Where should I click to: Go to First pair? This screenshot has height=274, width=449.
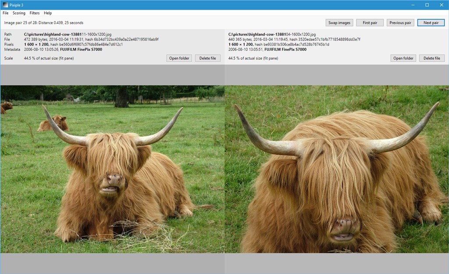pyautogui.click(x=370, y=23)
